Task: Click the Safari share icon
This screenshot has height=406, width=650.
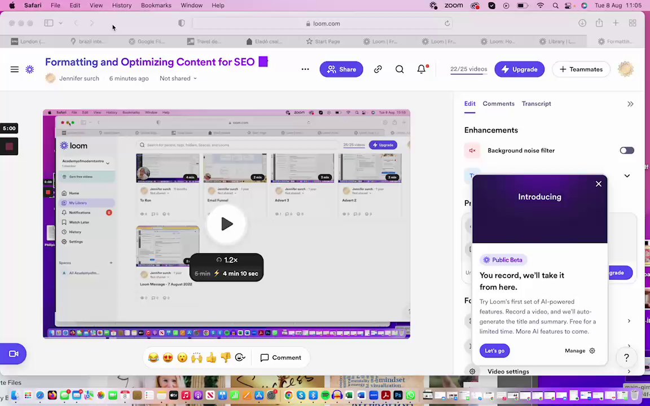Action: click(x=599, y=23)
